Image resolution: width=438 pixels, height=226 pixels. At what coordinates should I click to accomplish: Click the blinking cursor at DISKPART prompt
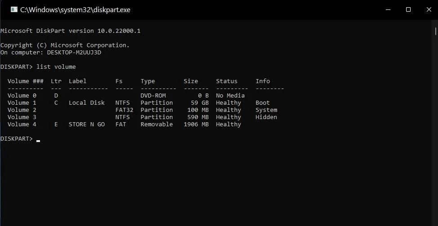38,140
